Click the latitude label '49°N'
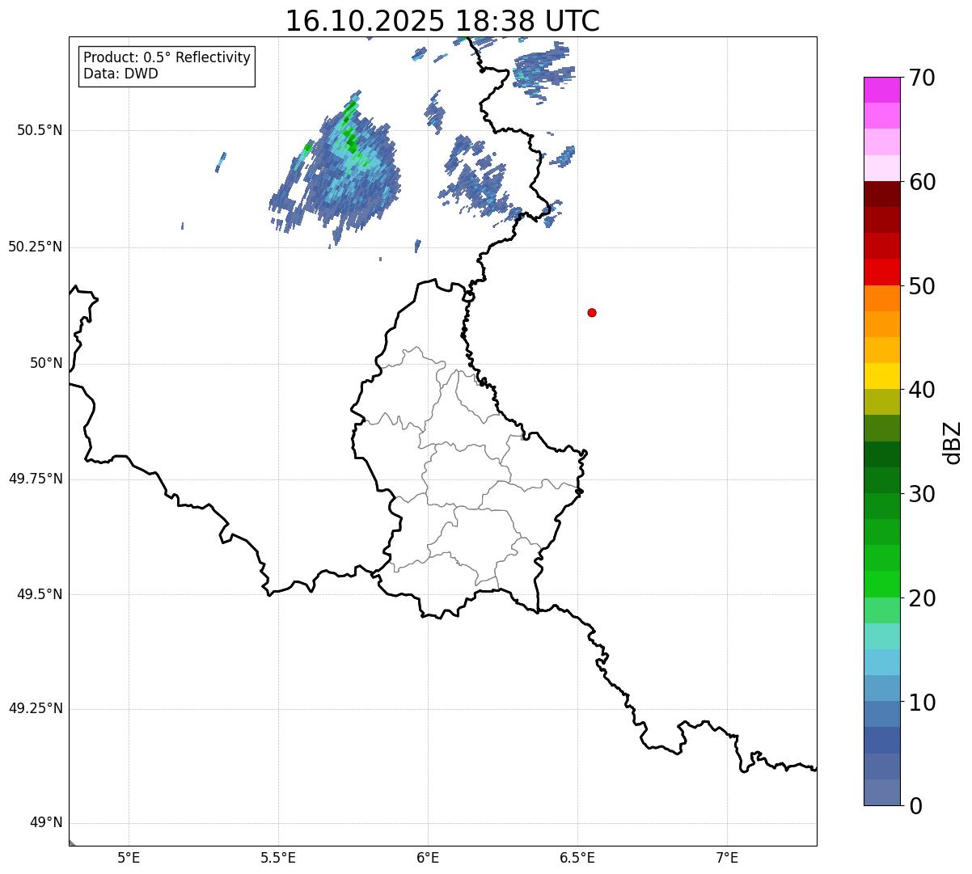The height and width of the screenshot is (874, 972). (47, 822)
